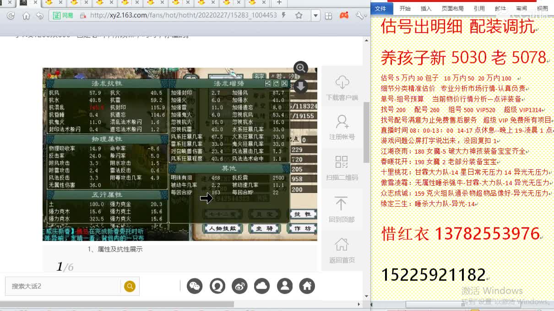This screenshot has height=311, width=554.
Task: Click the user profile icon in bottom bar
Action: (285, 286)
